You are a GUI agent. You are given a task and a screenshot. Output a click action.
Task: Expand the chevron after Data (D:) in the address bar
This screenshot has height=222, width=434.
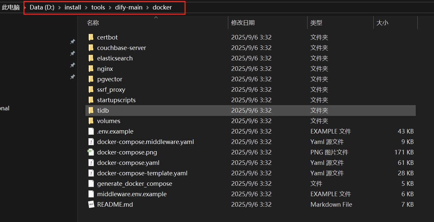click(59, 8)
